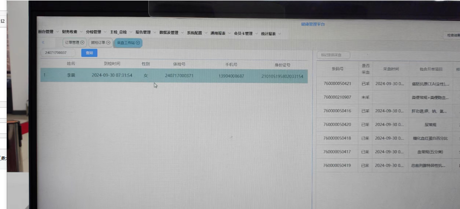This screenshot has width=460, height=209.
Task: Close the 团检订单 tab using its x icon
Action: point(108,43)
